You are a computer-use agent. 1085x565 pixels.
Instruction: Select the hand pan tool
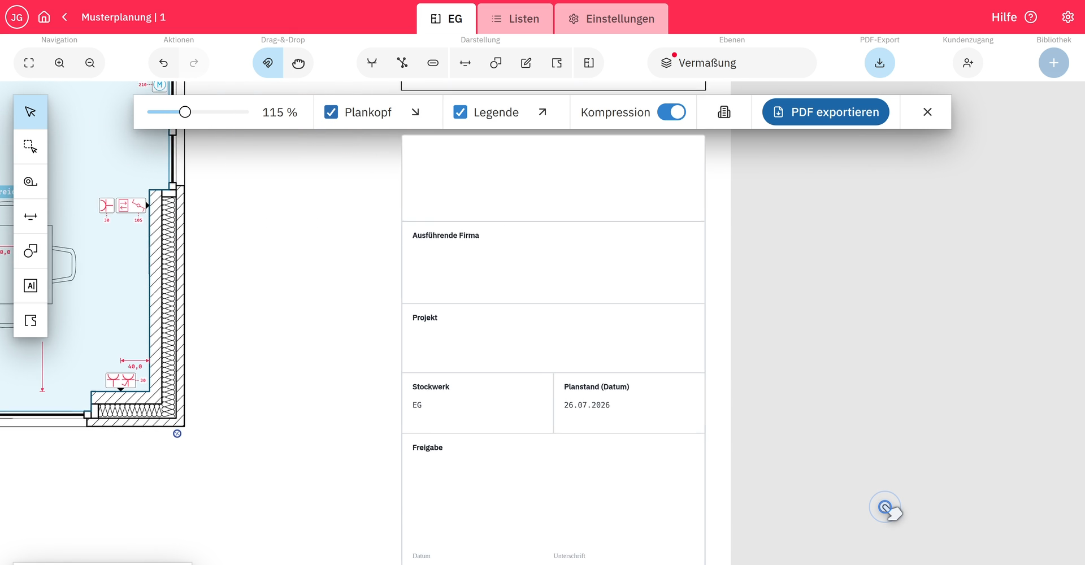pyautogui.click(x=298, y=63)
